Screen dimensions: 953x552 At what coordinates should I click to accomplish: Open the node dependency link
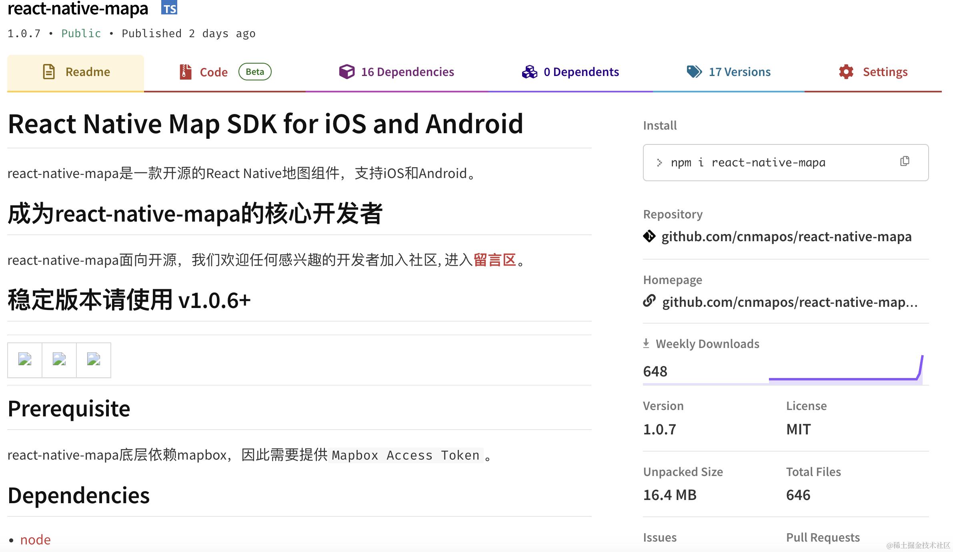[35, 540]
